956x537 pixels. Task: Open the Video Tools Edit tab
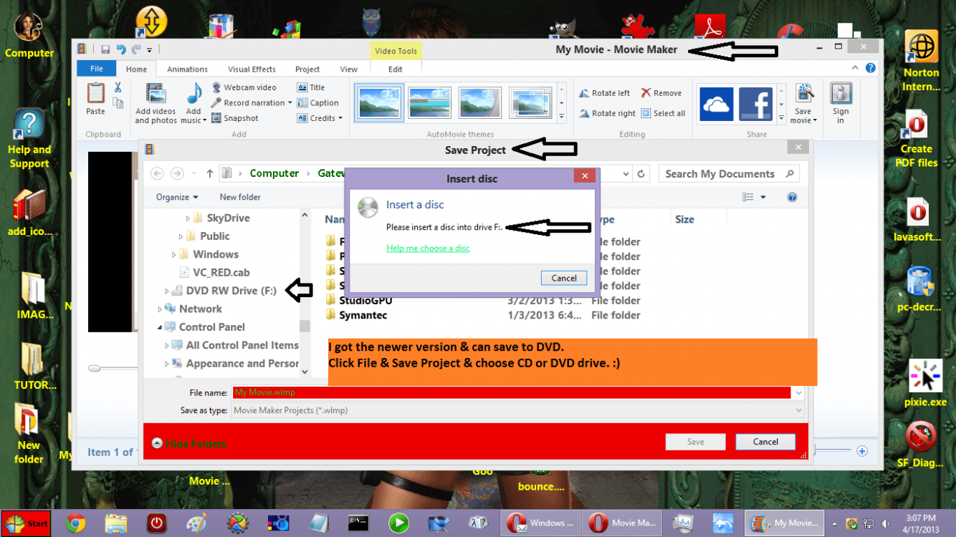[x=396, y=69]
